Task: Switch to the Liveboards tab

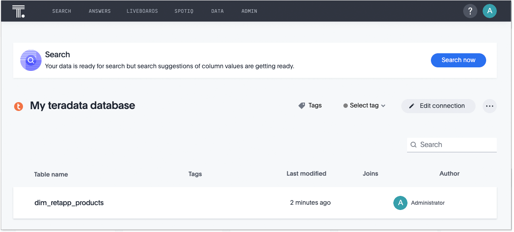Action: point(142,11)
